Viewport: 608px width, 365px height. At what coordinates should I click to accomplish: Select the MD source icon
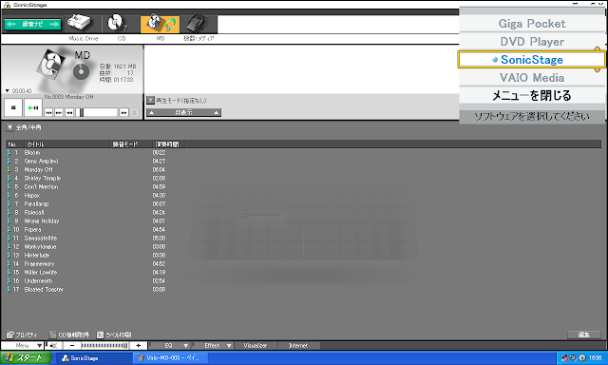click(160, 24)
